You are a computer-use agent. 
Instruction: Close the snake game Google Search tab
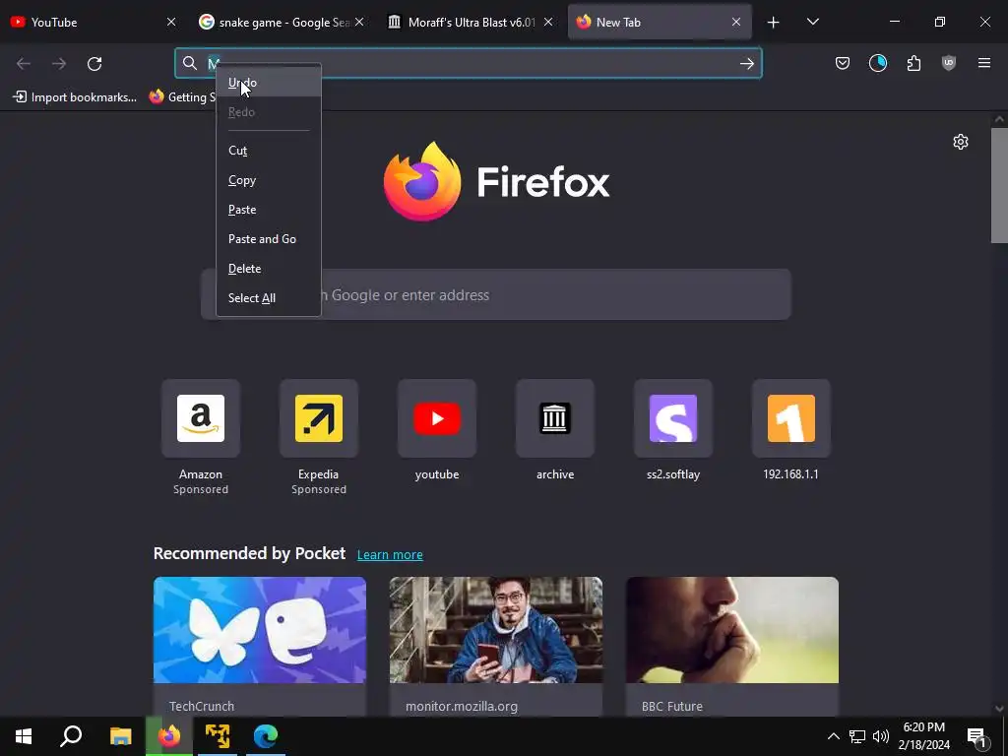pos(359,22)
